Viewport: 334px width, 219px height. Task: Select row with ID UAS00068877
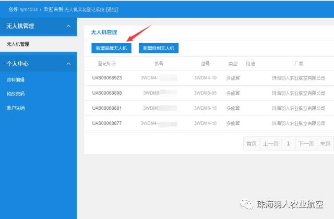point(107,124)
